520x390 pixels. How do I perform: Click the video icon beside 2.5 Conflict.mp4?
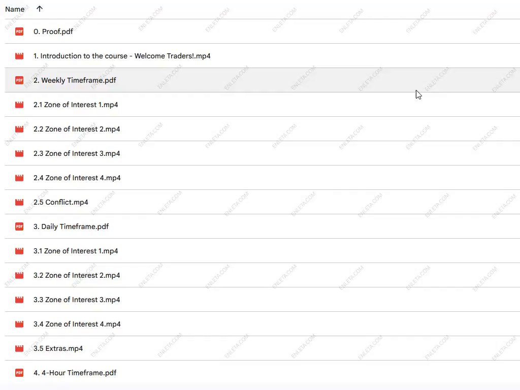(x=19, y=202)
